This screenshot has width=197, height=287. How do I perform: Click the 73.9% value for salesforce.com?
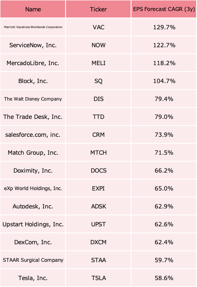point(164,135)
